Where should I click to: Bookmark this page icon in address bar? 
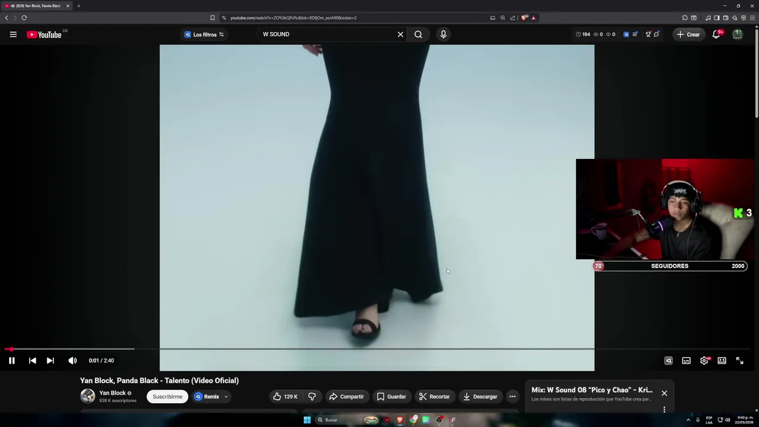[x=212, y=18]
